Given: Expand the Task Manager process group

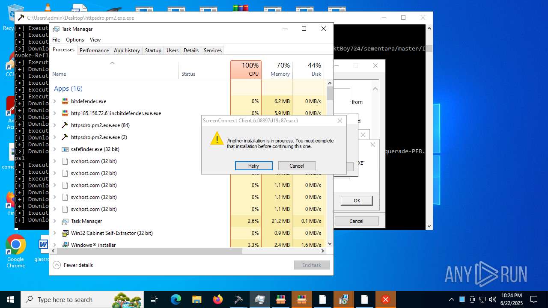Looking at the screenshot, I should tap(54, 221).
